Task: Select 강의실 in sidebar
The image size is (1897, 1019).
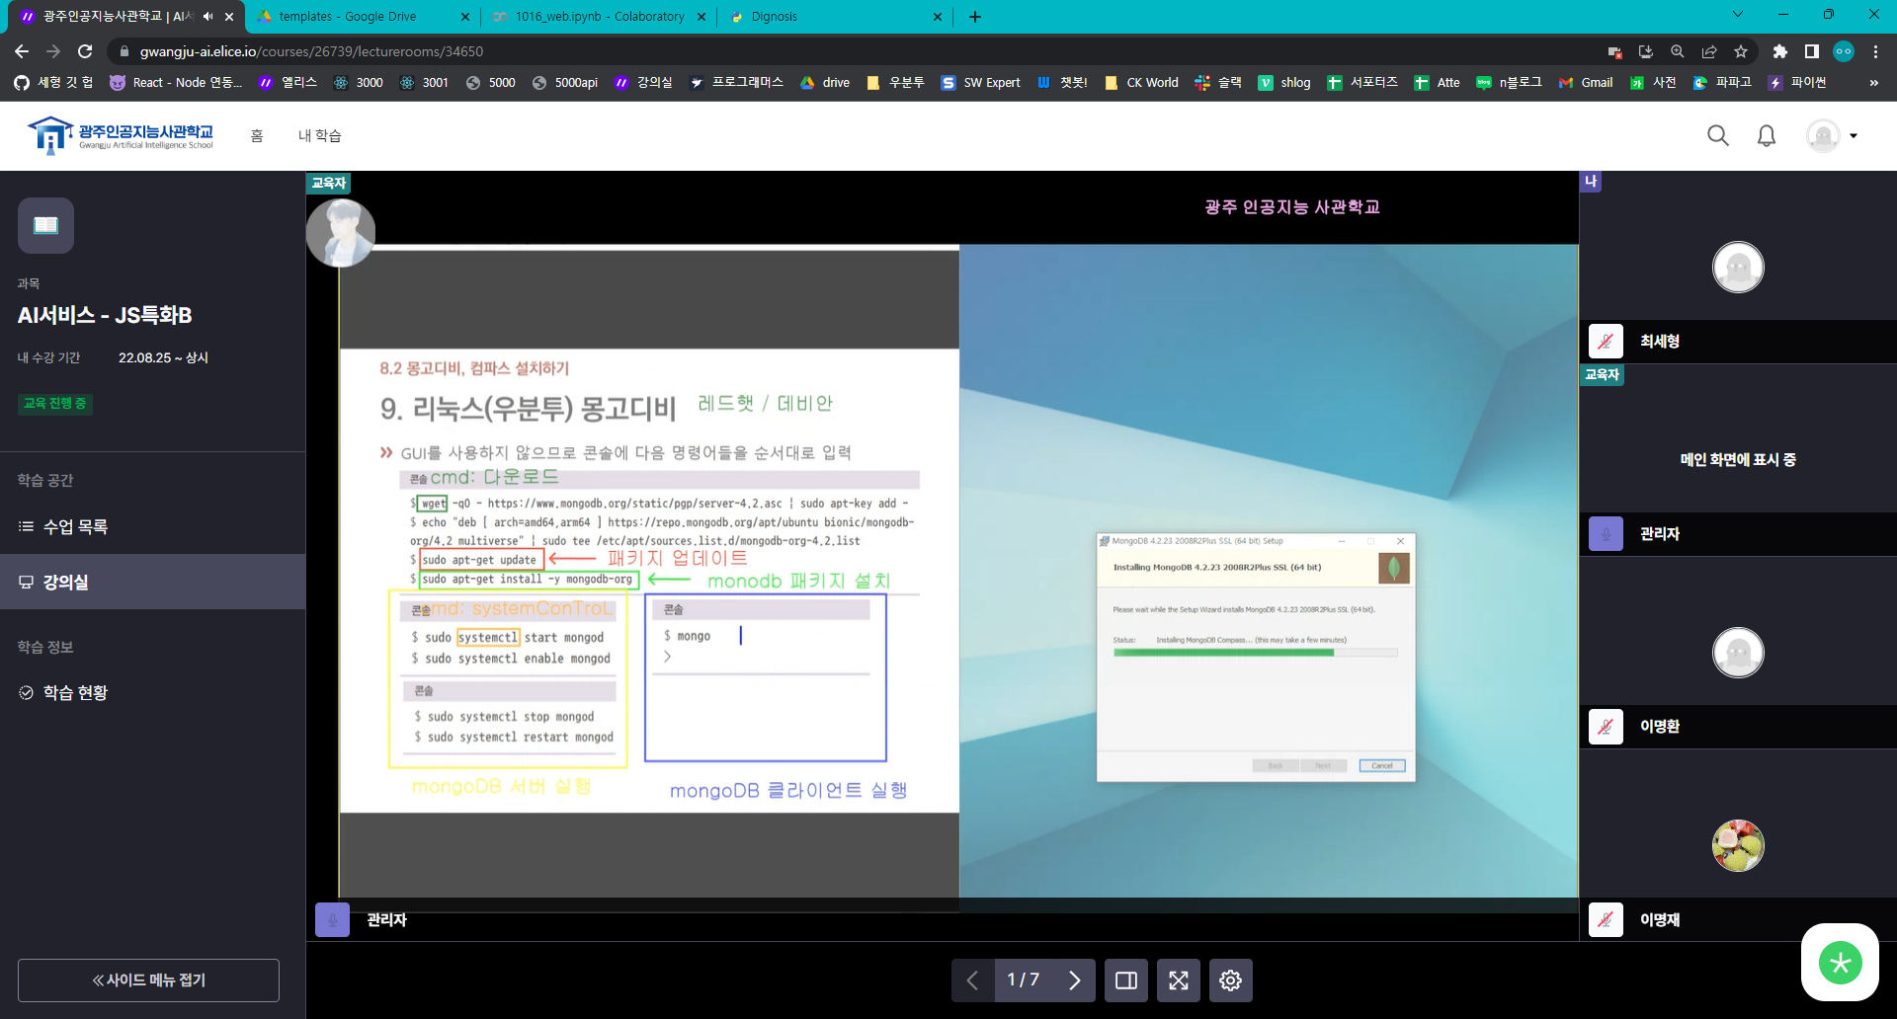Action: tap(152, 583)
